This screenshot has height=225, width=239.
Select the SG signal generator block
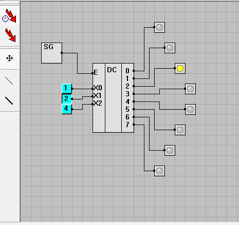point(51,53)
